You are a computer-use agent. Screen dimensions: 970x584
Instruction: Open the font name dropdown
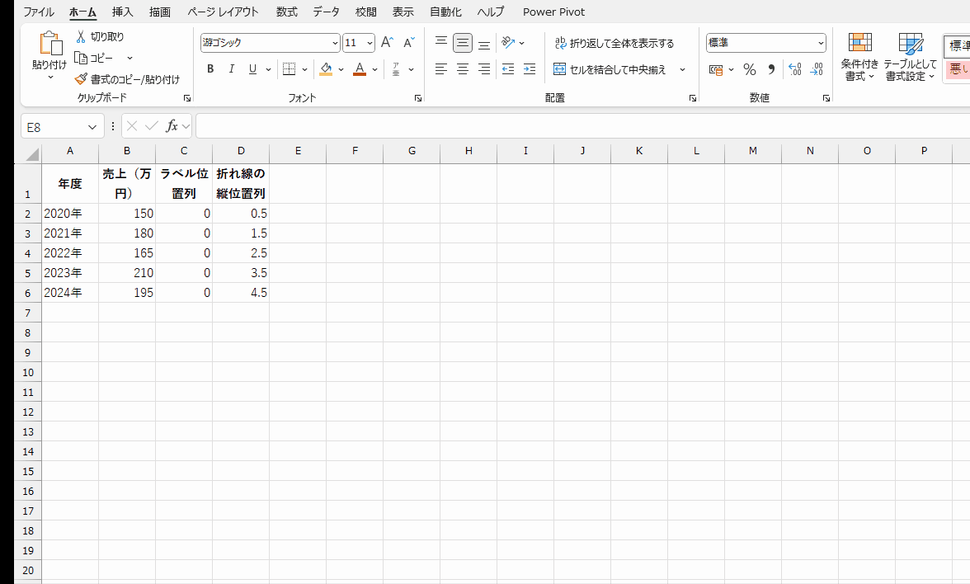pos(335,42)
